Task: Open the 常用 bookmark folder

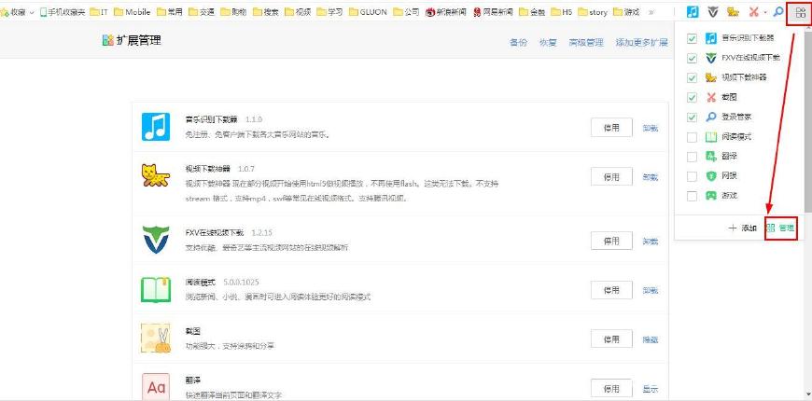Action: pos(169,12)
